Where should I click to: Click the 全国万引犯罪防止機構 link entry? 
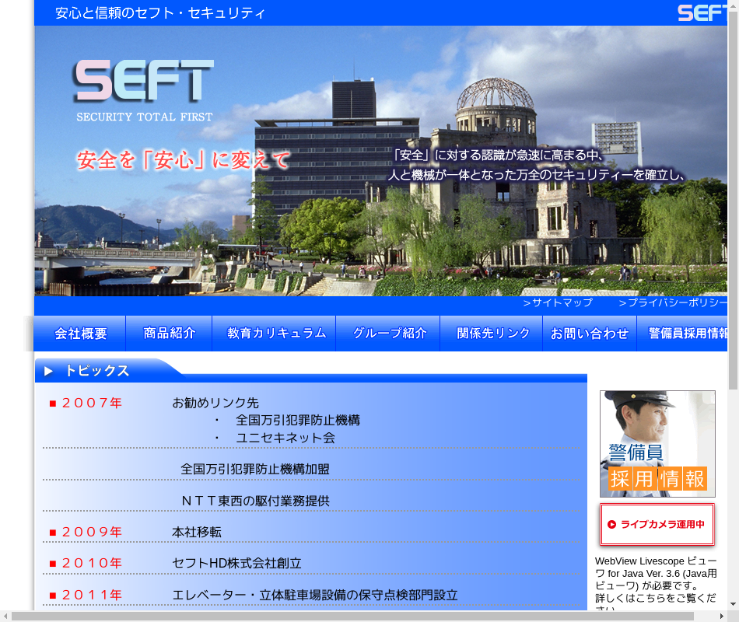[298, 420]
